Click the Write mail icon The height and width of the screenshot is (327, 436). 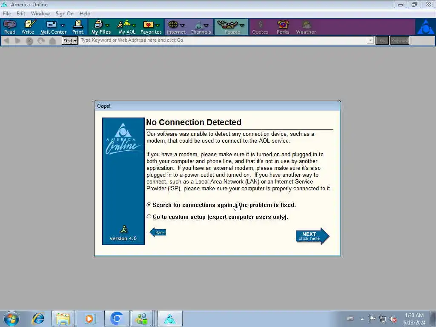pyautogui.click(x=28, y=27)
